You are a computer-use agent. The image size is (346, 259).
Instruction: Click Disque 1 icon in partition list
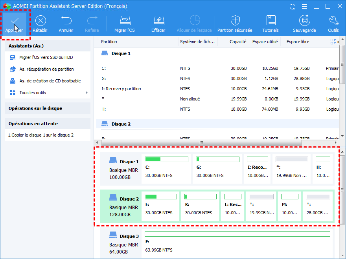click(105, 53)
